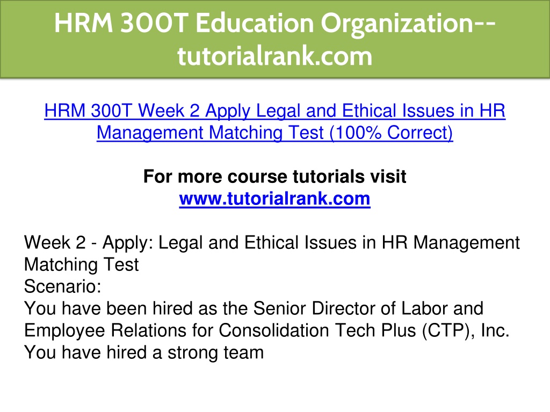The width and height of the screenshot is (550, 412).
Task: Click the You have been hired line
Action: pyautogui.click(x=254, y=308)
